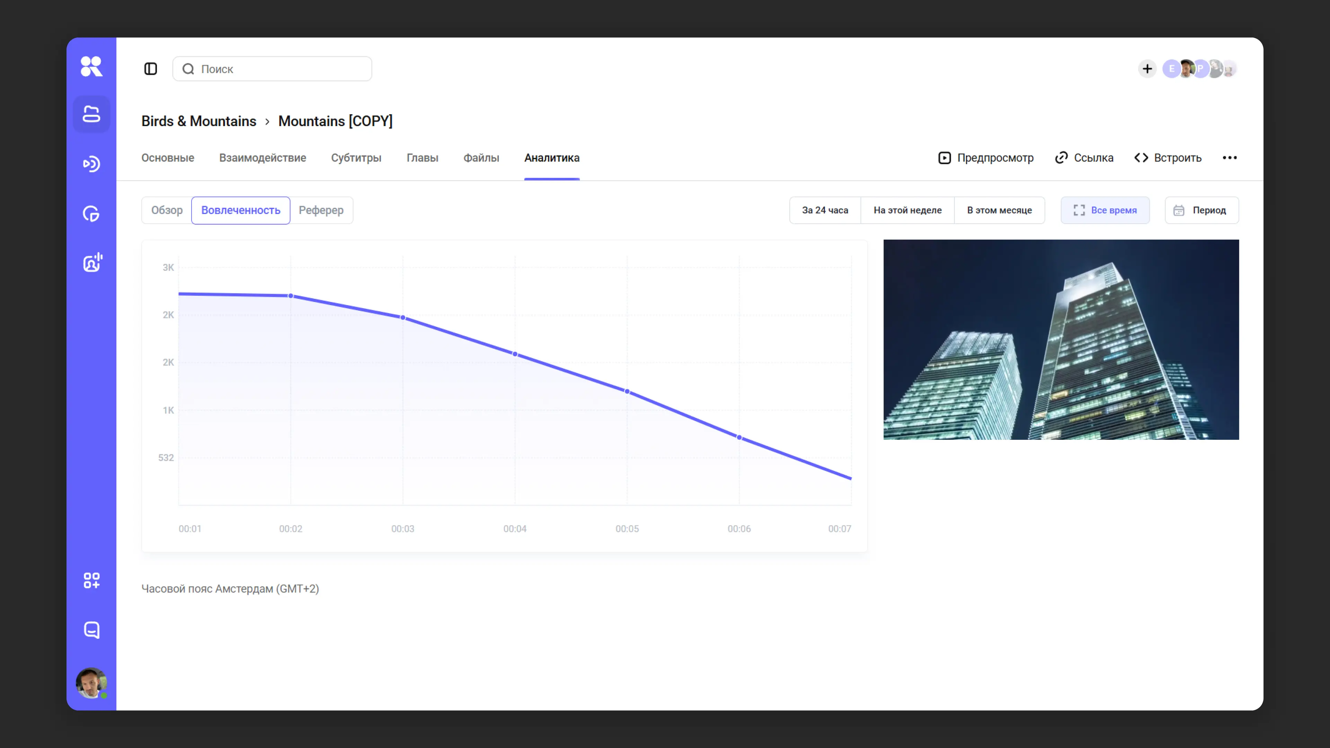The width and height of the screenshot is (1330, 748).
Task: Switch to the Реферер analytics view
Action: click(321, 210)
